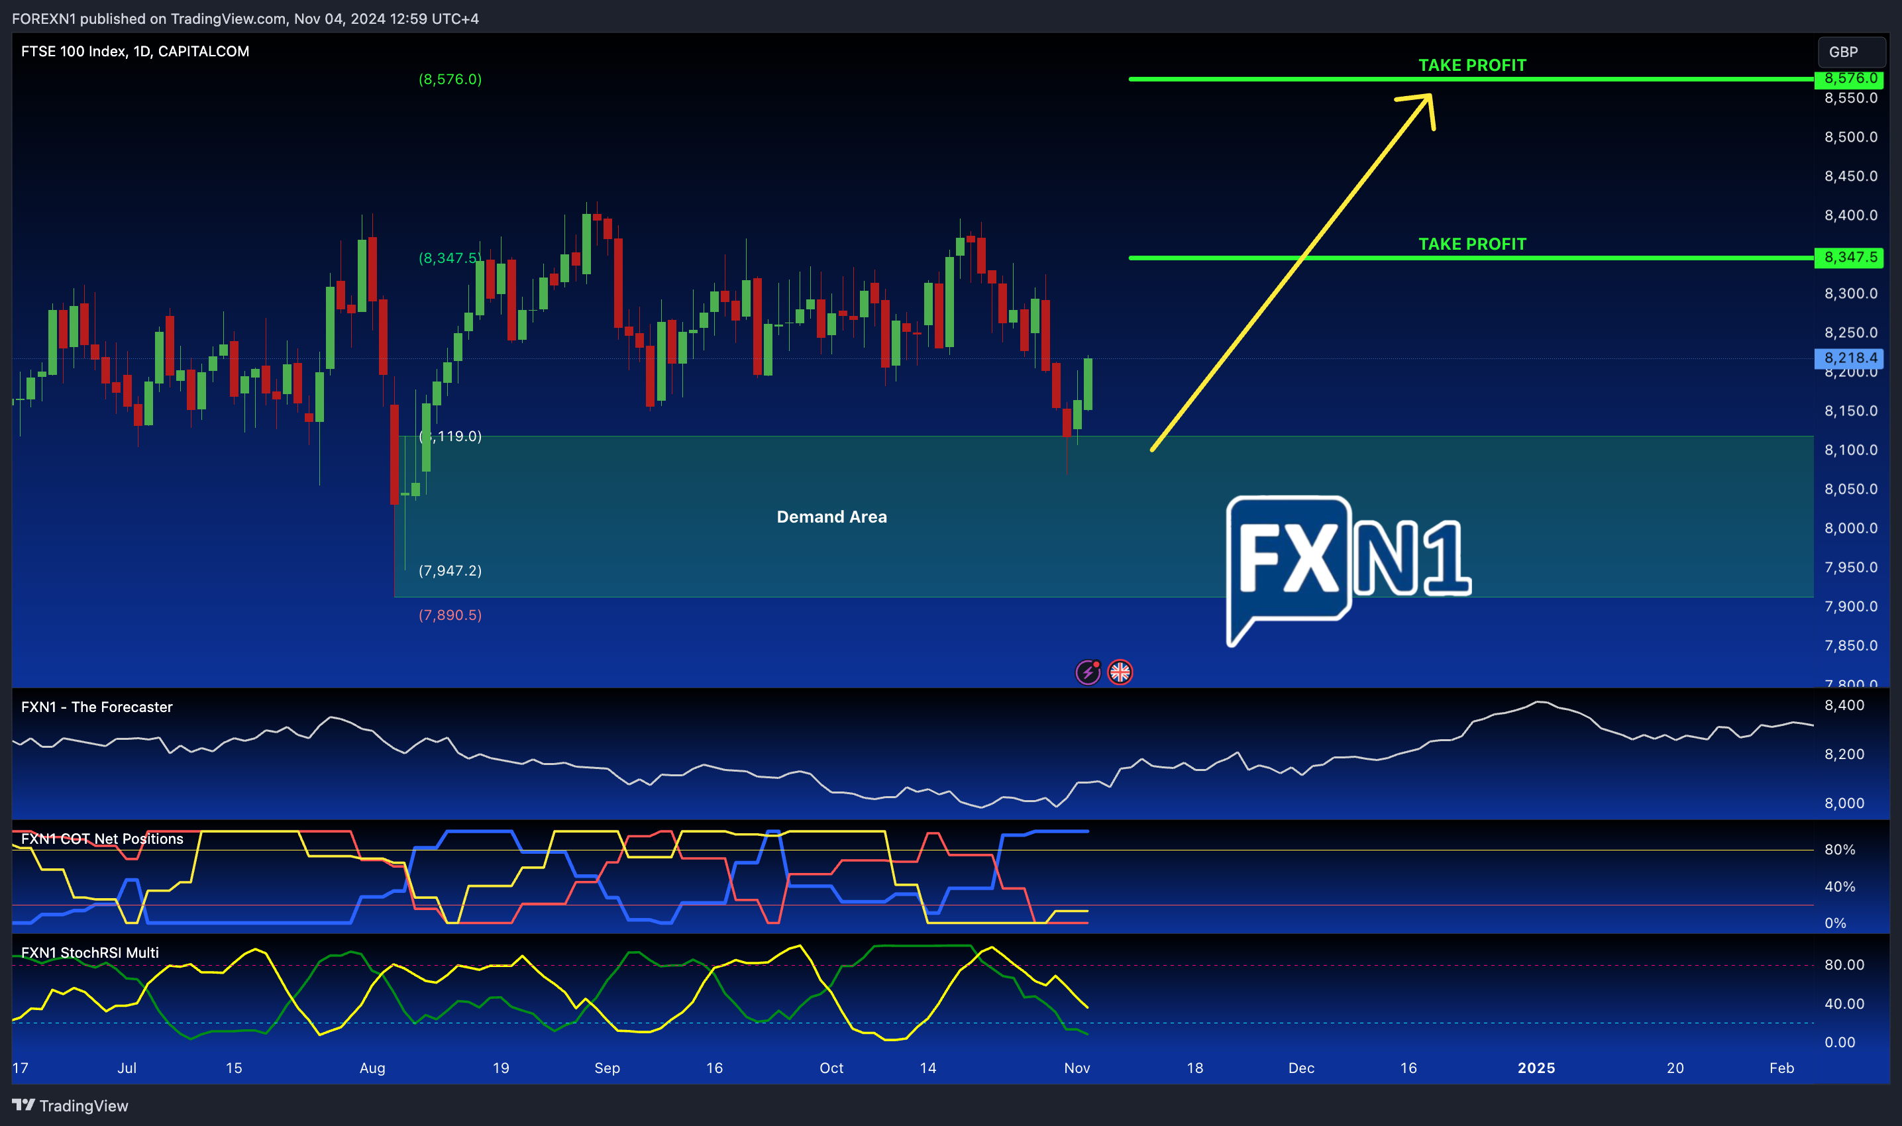
Task: Click the 40% COT scale label
Action: click(1839, 886)
